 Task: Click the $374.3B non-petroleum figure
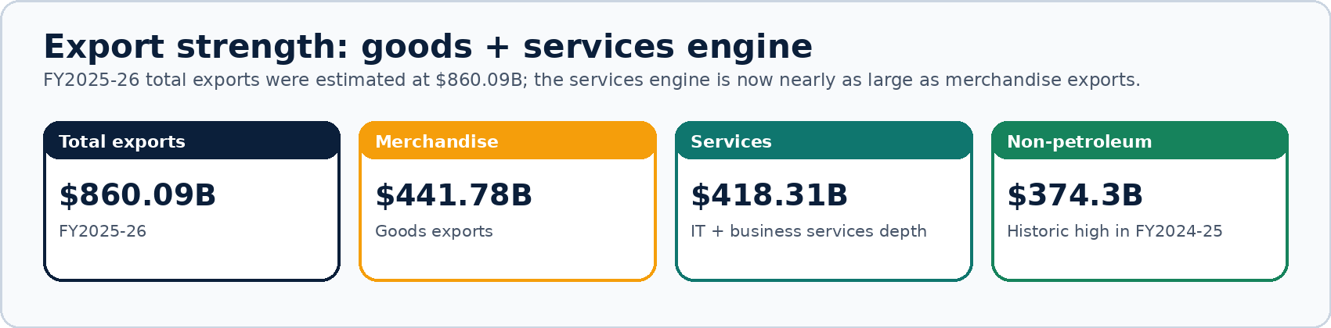coord(1074,194)
